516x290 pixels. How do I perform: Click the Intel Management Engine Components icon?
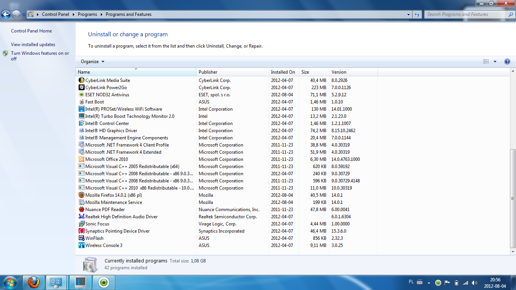[x=81, y=138]
